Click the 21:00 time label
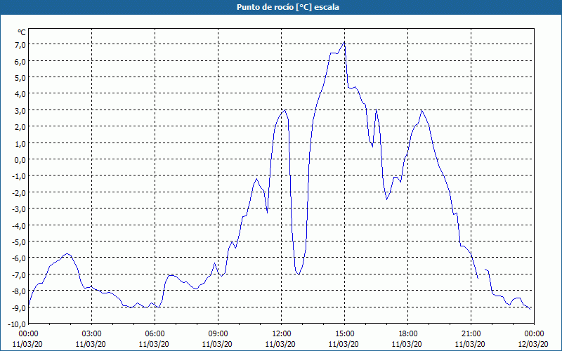 tap(471, 334)
